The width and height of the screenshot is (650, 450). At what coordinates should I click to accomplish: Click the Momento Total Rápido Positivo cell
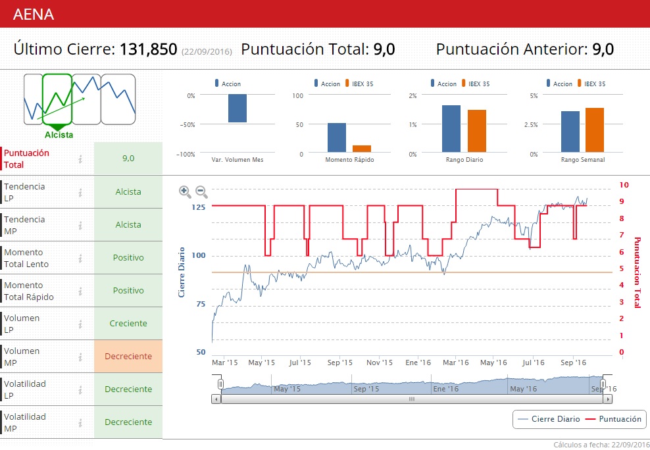point(128,291)
